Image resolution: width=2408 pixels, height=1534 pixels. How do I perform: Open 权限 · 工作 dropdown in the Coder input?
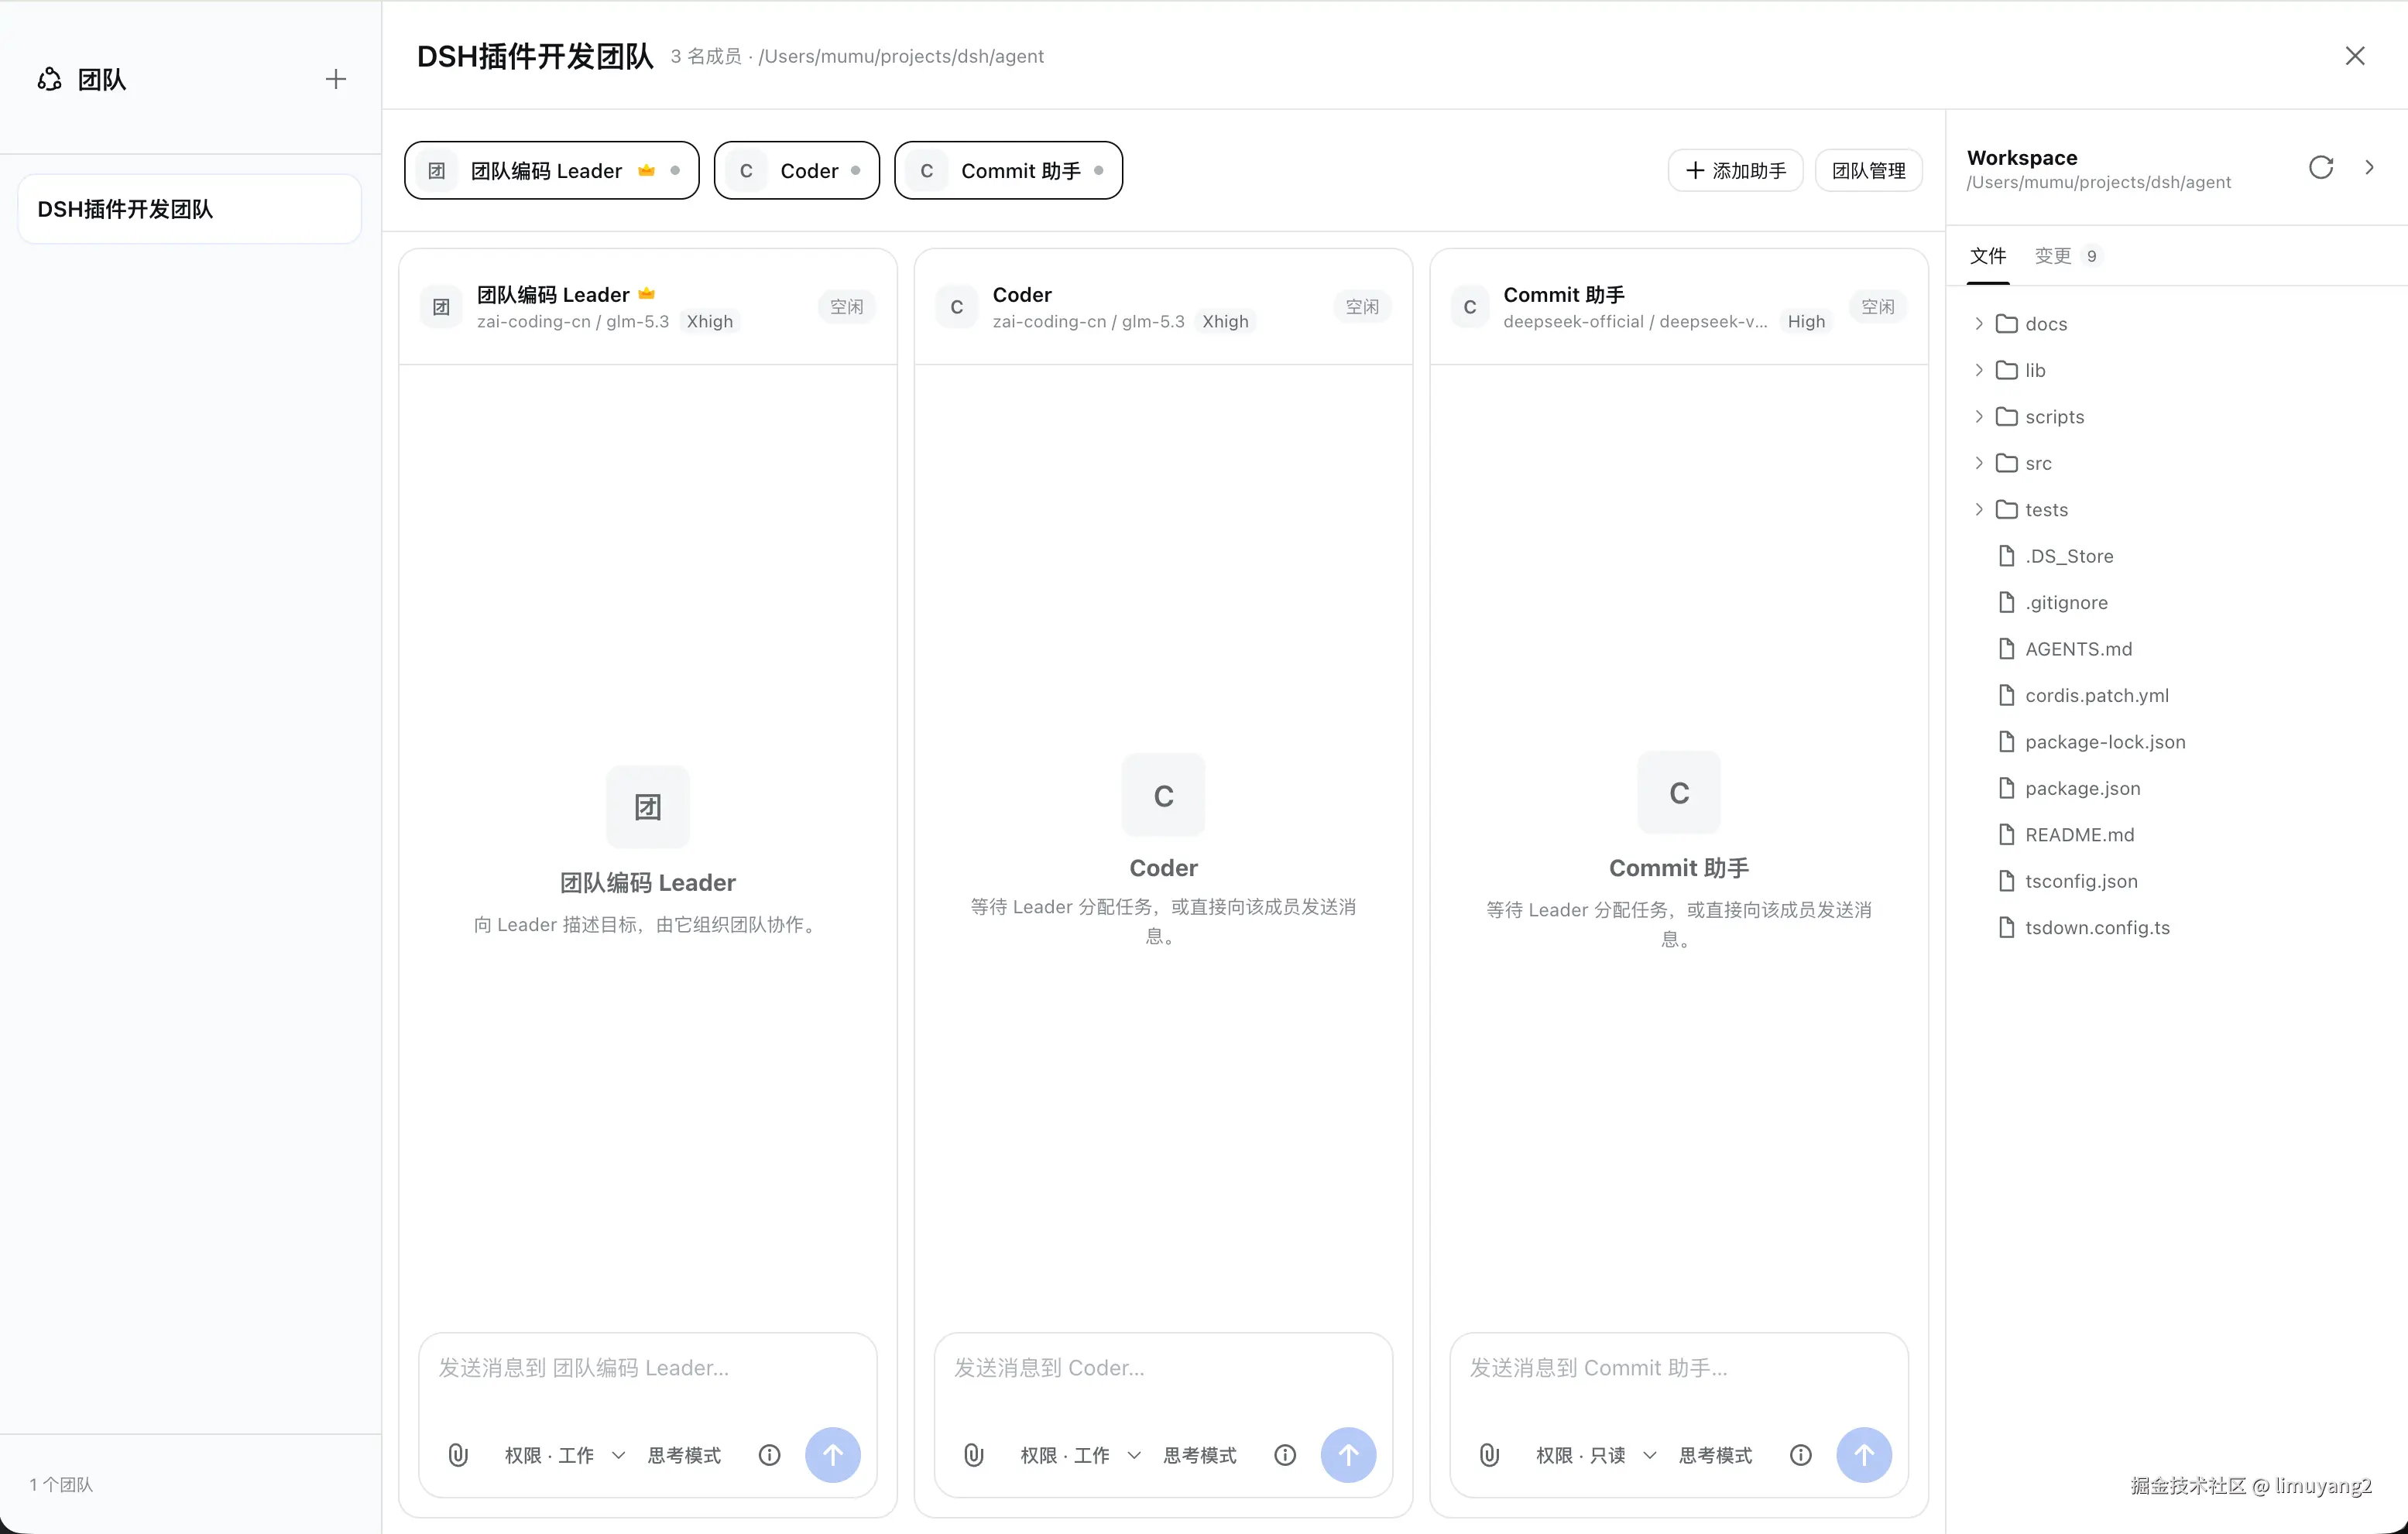1081,1455
